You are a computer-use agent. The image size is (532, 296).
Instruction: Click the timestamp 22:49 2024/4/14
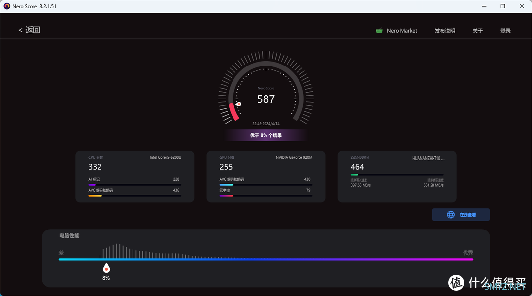pyautogui.click(x=266, y=124)
